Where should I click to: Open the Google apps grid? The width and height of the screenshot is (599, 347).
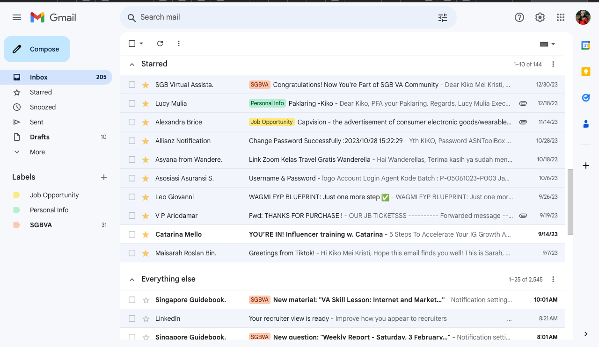[x=561, y=17]
